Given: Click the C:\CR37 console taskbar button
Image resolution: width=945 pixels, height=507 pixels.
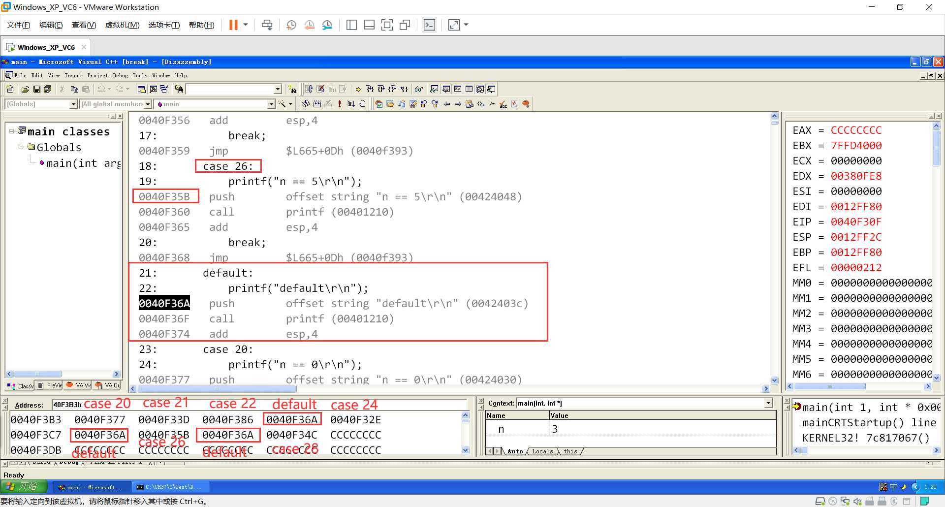Looking at the screenshot, I should [x=171, y=487].
